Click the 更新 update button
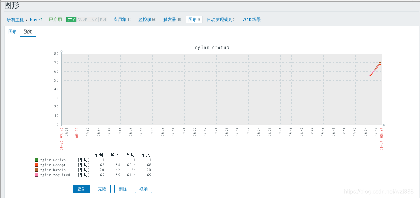Image resolution: width=420 pixels, height=198 pixels. click(82, 189)
